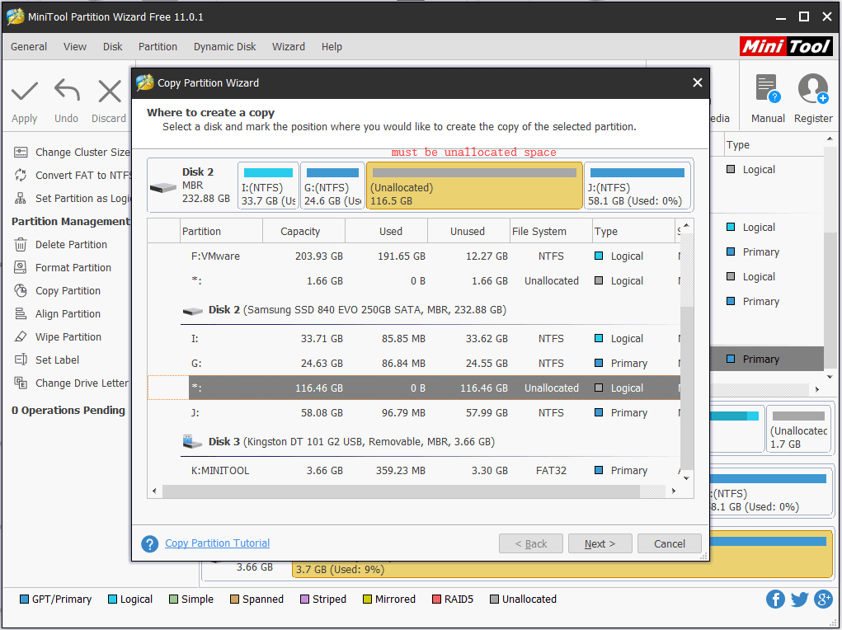Open the Google Plus share icon
Image resolution: width=842 pixels, height=630 pixels.
coord(823,599)
